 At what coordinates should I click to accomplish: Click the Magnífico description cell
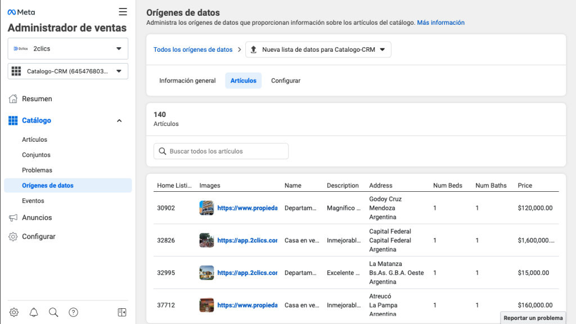(x=344, y=208)
